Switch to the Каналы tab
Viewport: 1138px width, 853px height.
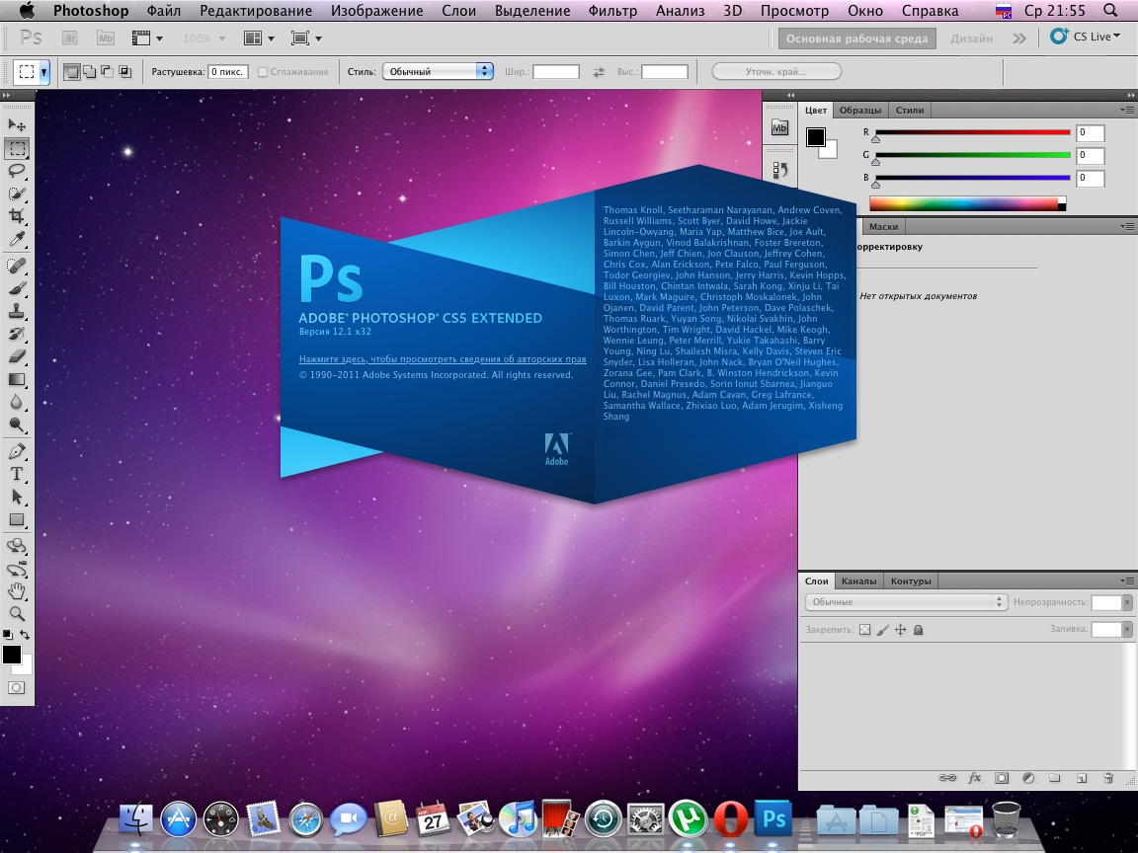[858, 581]
